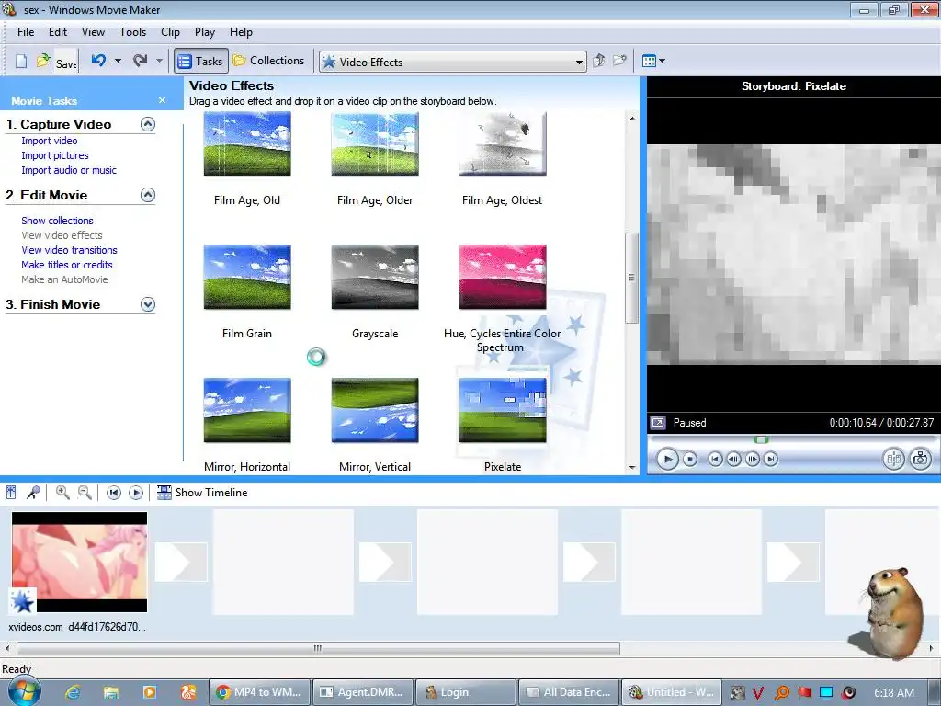Open Set Audio Levels icon in the storyboard toolbar

coord(11,493)
